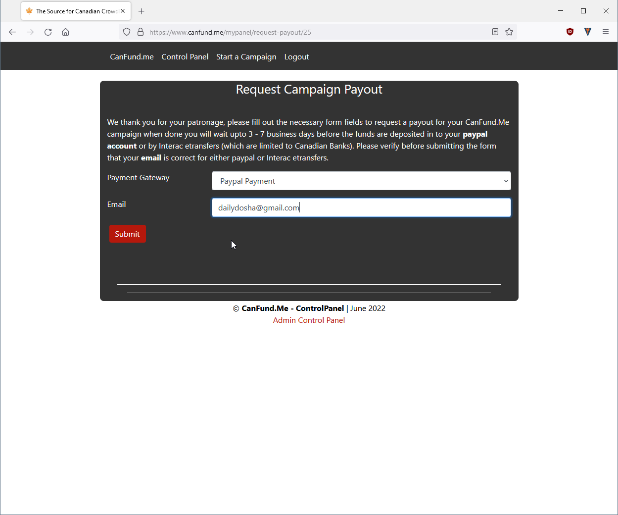Click the Payment Gateway label
Viewport: 618px width, 515px height.
[138, 178]
